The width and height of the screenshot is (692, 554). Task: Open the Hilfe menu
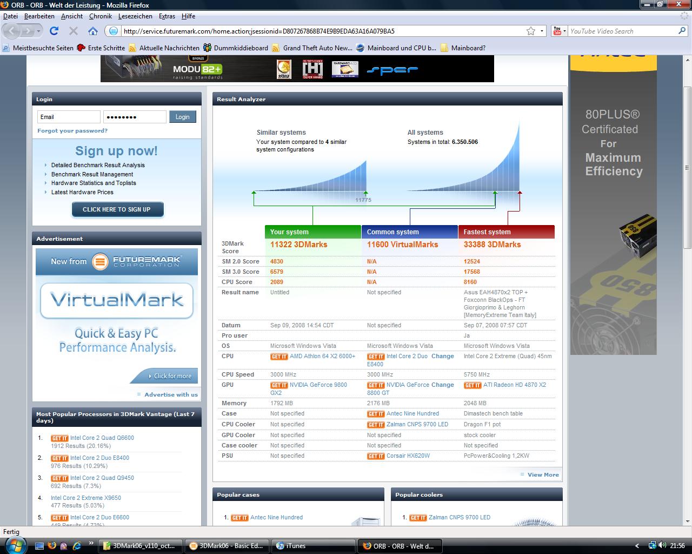(189, 16)
